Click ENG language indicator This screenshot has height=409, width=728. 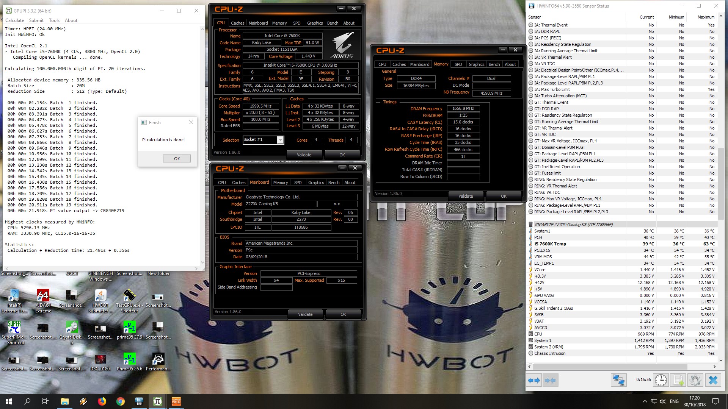(674, 401)
